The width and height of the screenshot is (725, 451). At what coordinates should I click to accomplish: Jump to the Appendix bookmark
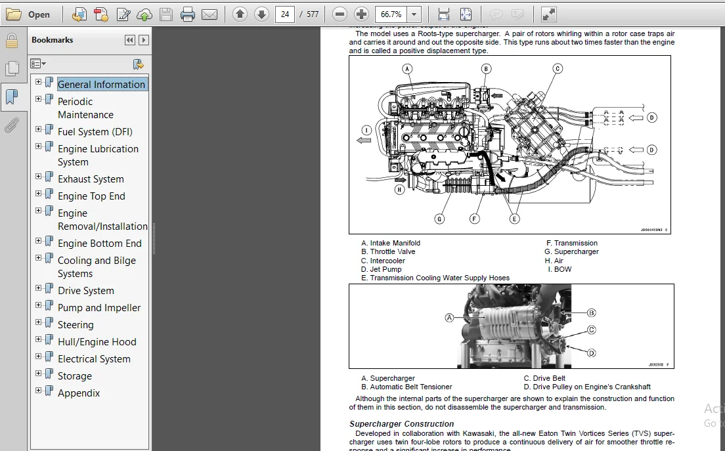pos(79,393)
